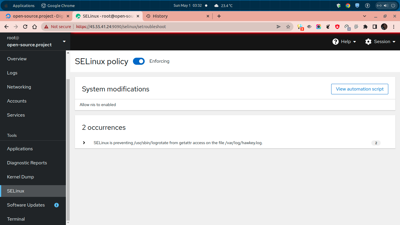This screenshot has width=400, height=225.
Task: Reload the SELinux page
Action: [x=25, y=27]
